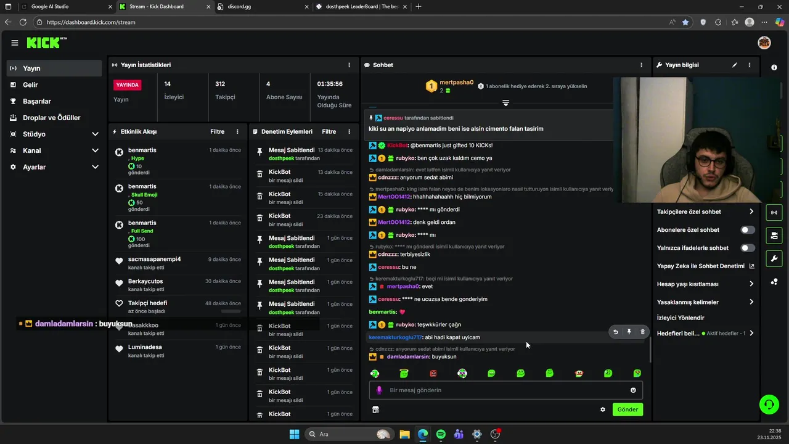Edit stream info with the pencil icon
789x444 pixels.
point(734,65)
